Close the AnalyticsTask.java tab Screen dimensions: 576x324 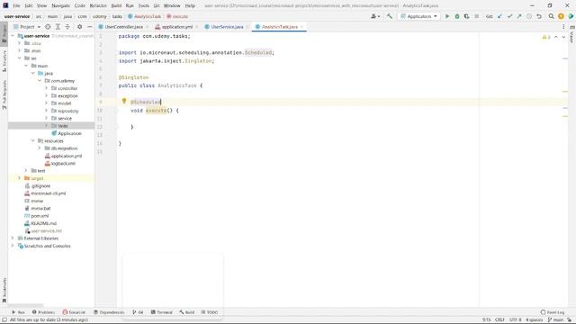(302, 27)
